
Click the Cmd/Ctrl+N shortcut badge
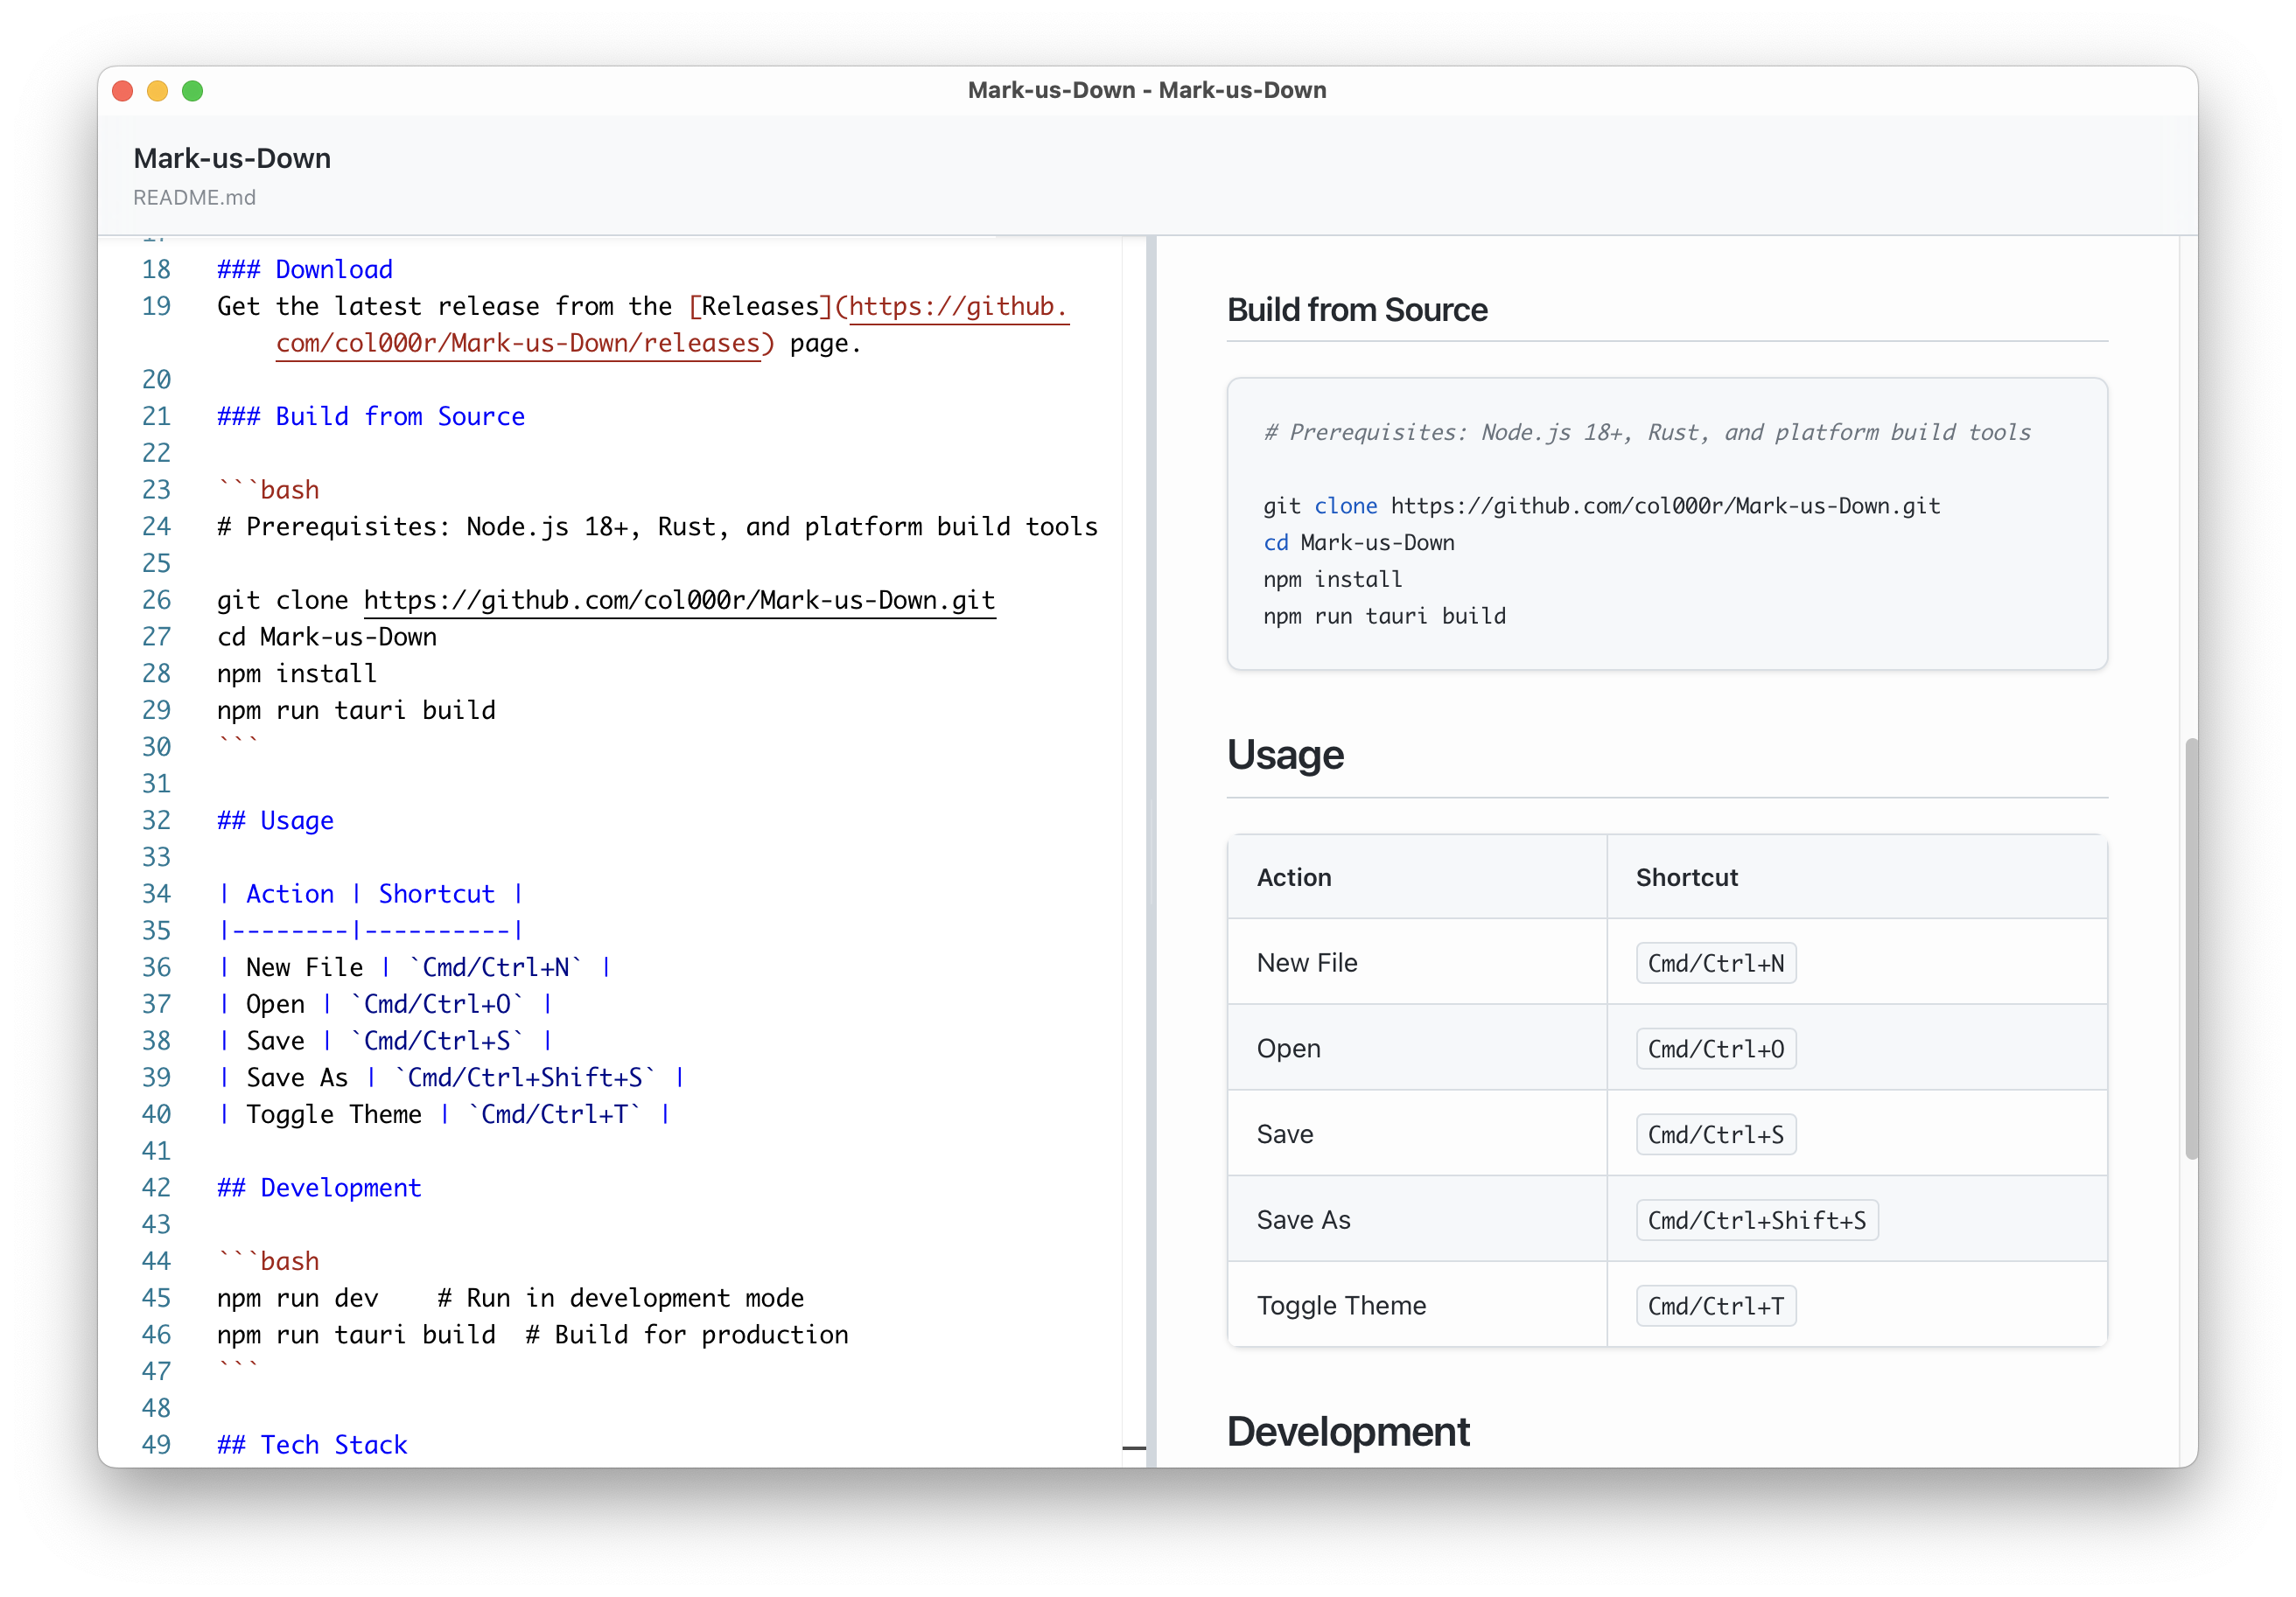coord(1714,962)
